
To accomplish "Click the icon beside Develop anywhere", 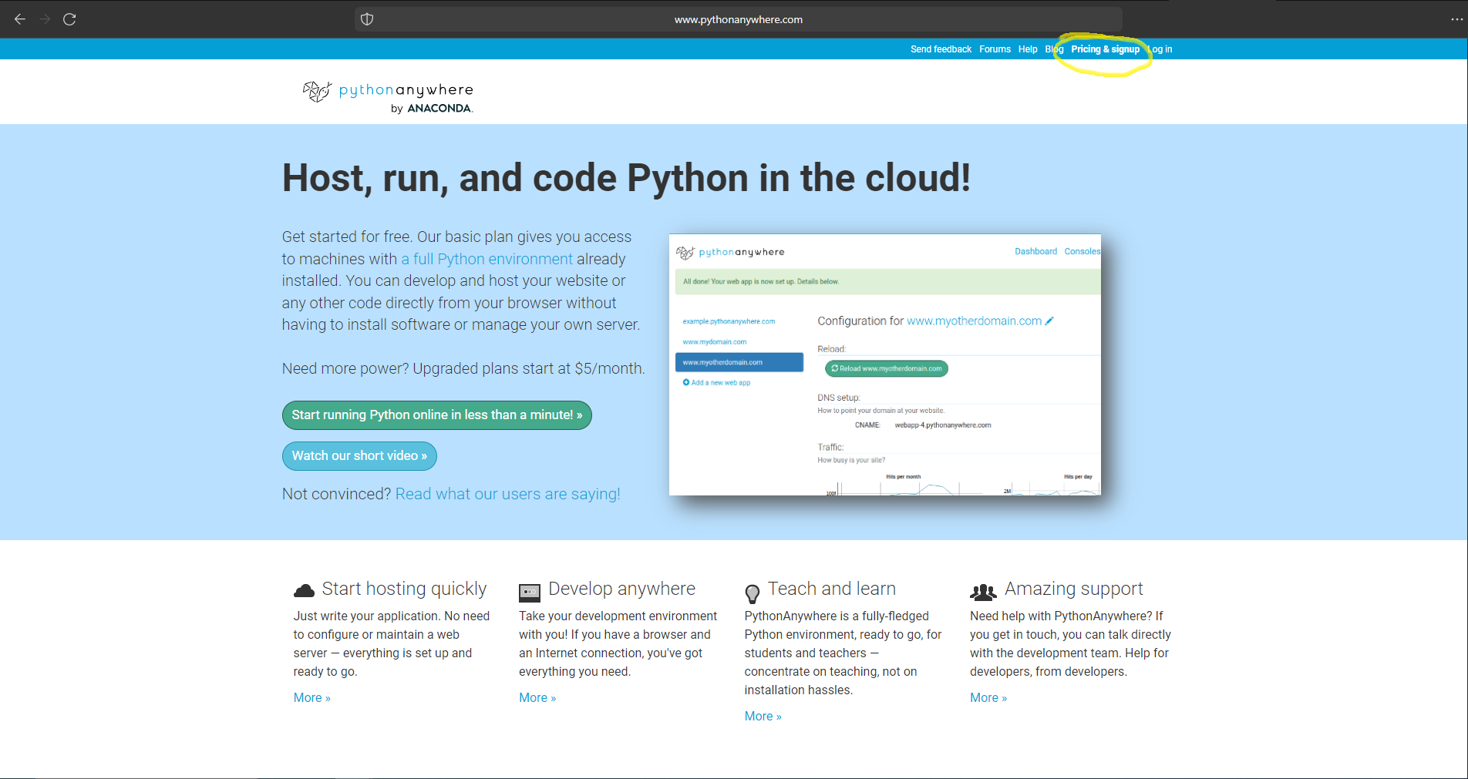I will pyautogui.click(x=530, y=592).
